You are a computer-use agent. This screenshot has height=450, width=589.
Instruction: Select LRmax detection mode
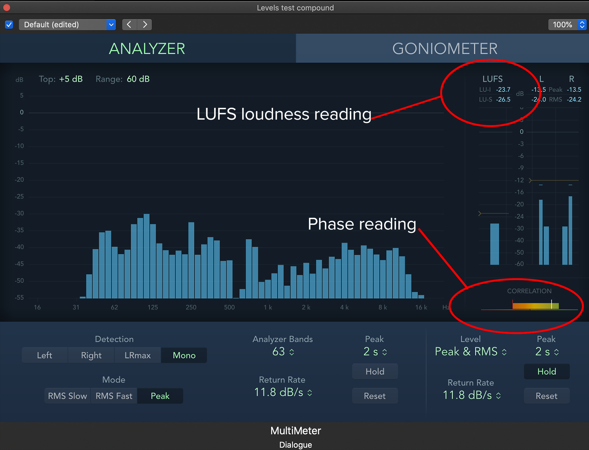point(137,355)
